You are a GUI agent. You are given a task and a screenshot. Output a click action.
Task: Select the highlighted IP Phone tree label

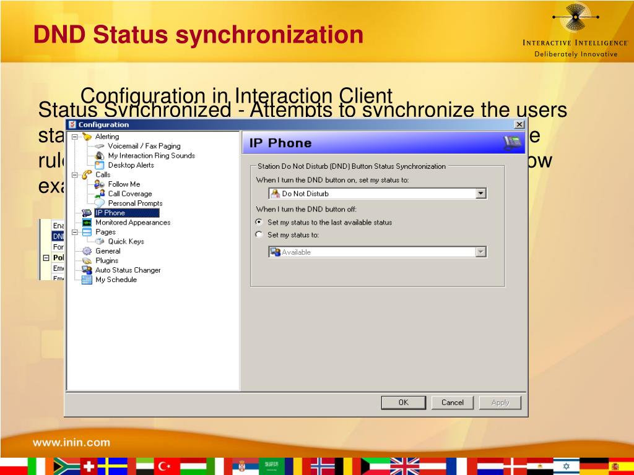126,213
